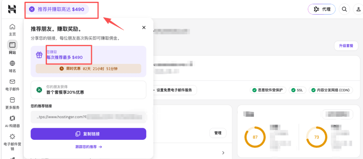
Task: Select the 网站 websites sidebar icon
Action: click(x=12, y=45)
